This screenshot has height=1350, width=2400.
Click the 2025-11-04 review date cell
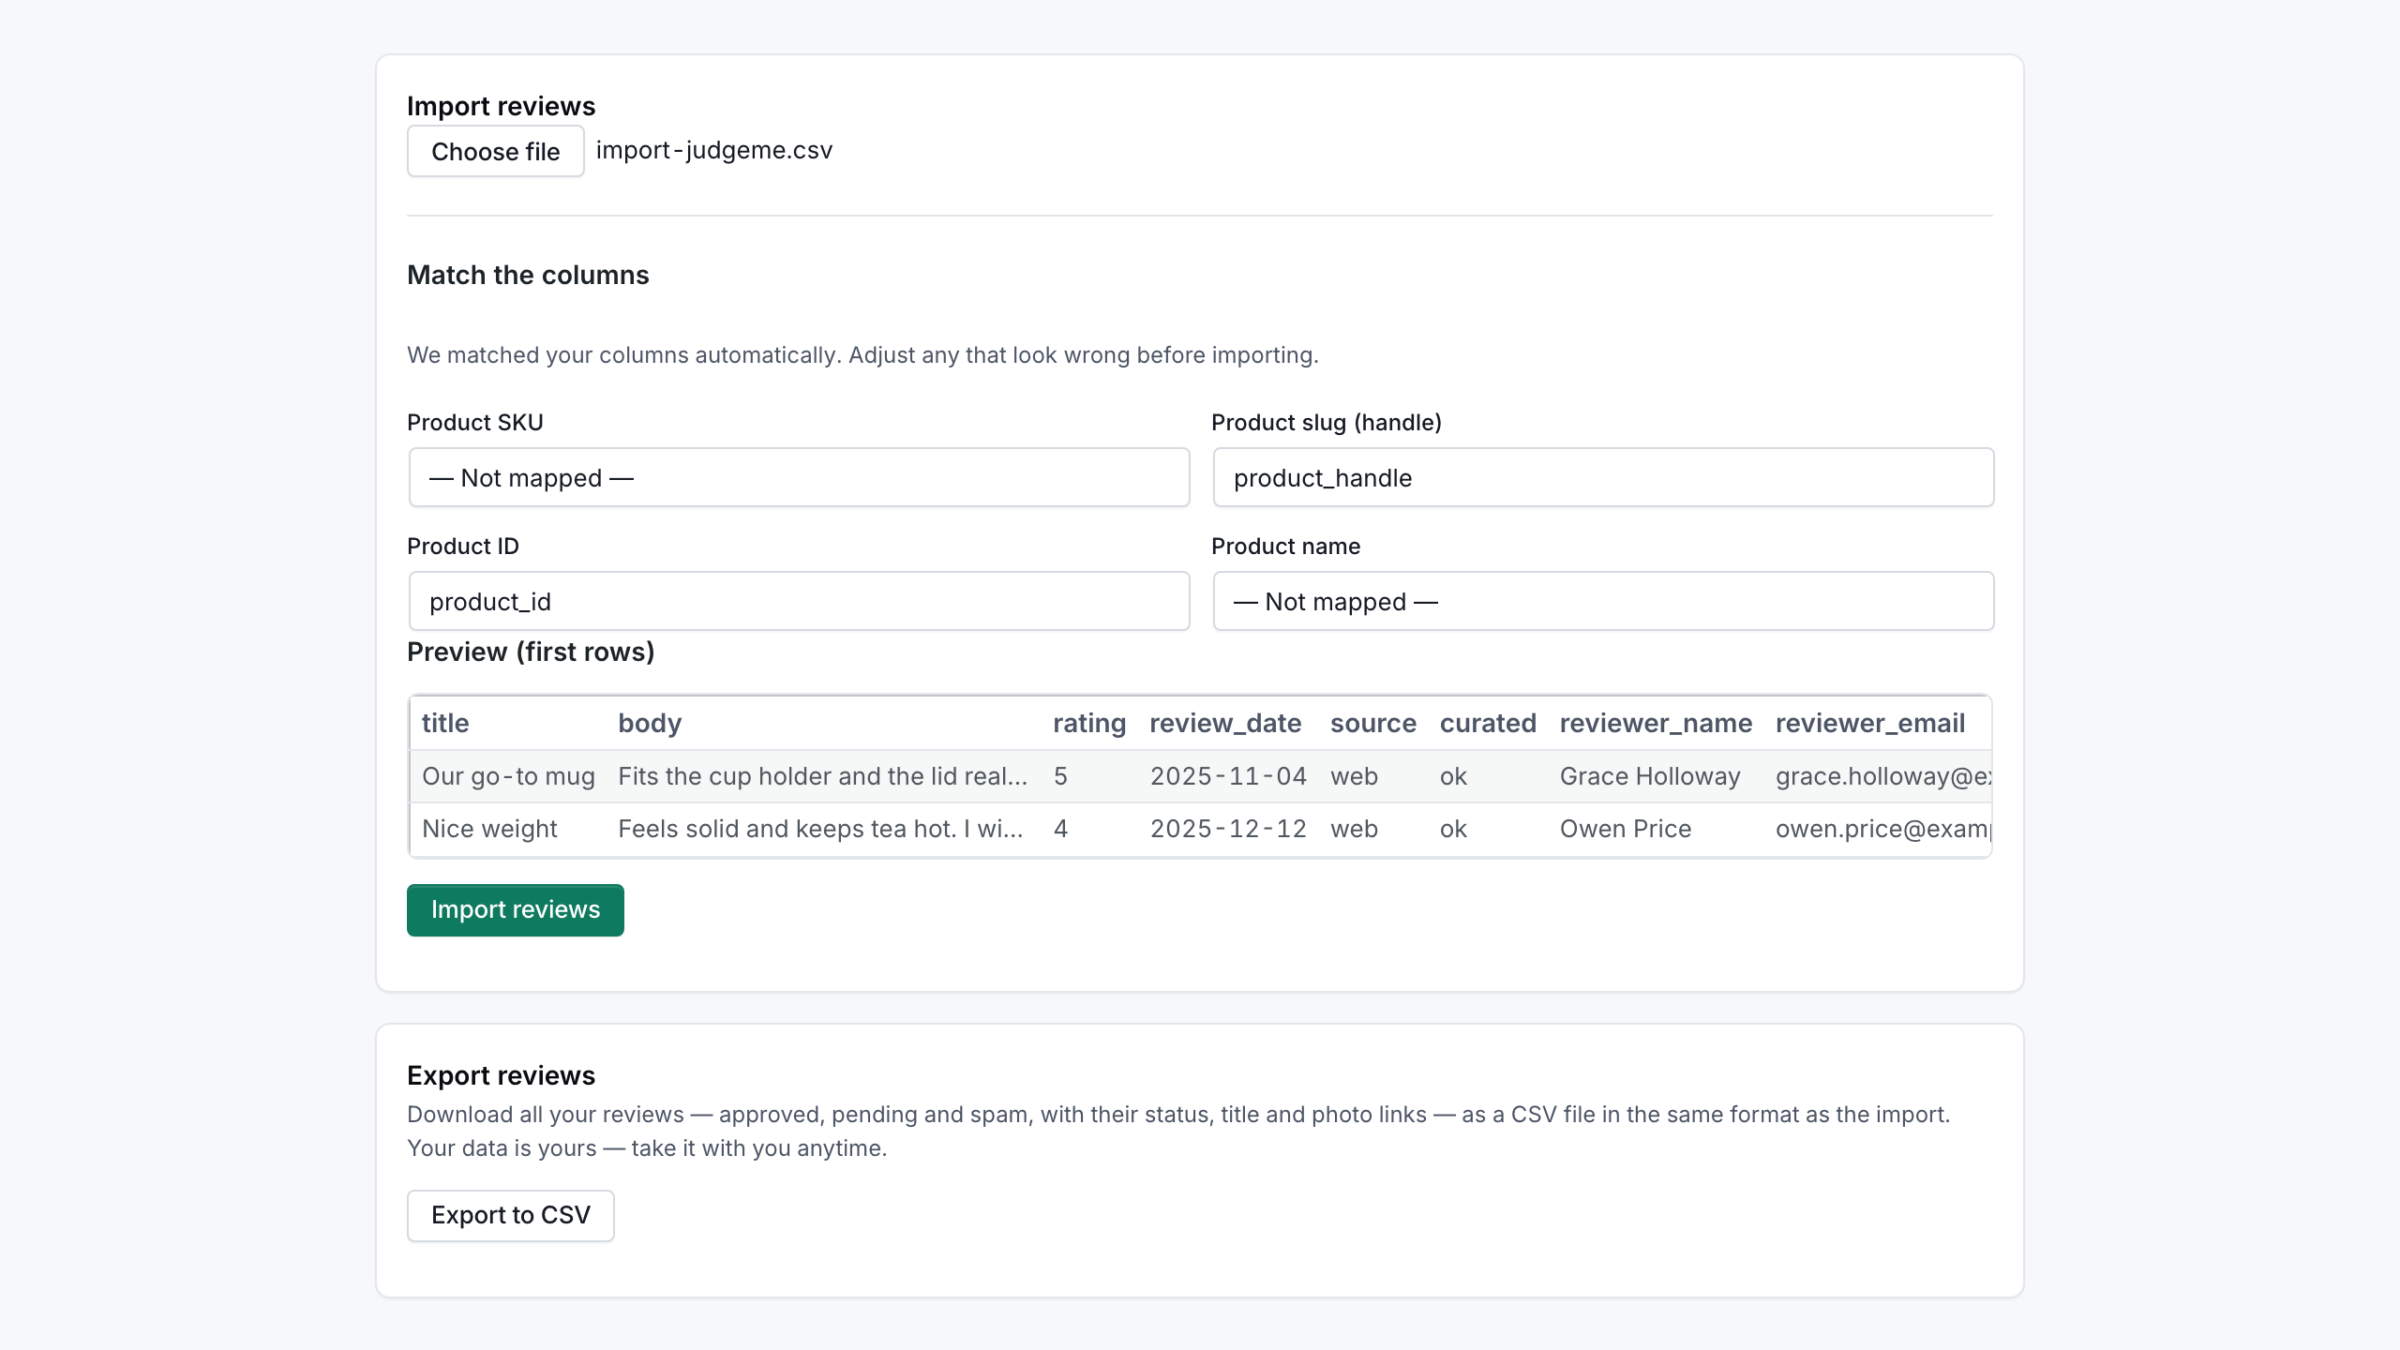point(1228,776)
